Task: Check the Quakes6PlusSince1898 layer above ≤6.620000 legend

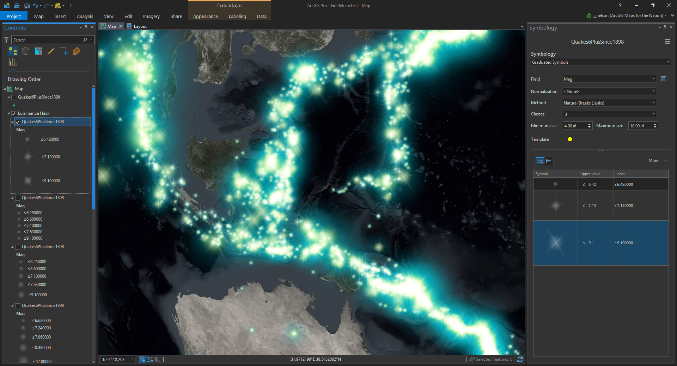Action: (18, 306)
